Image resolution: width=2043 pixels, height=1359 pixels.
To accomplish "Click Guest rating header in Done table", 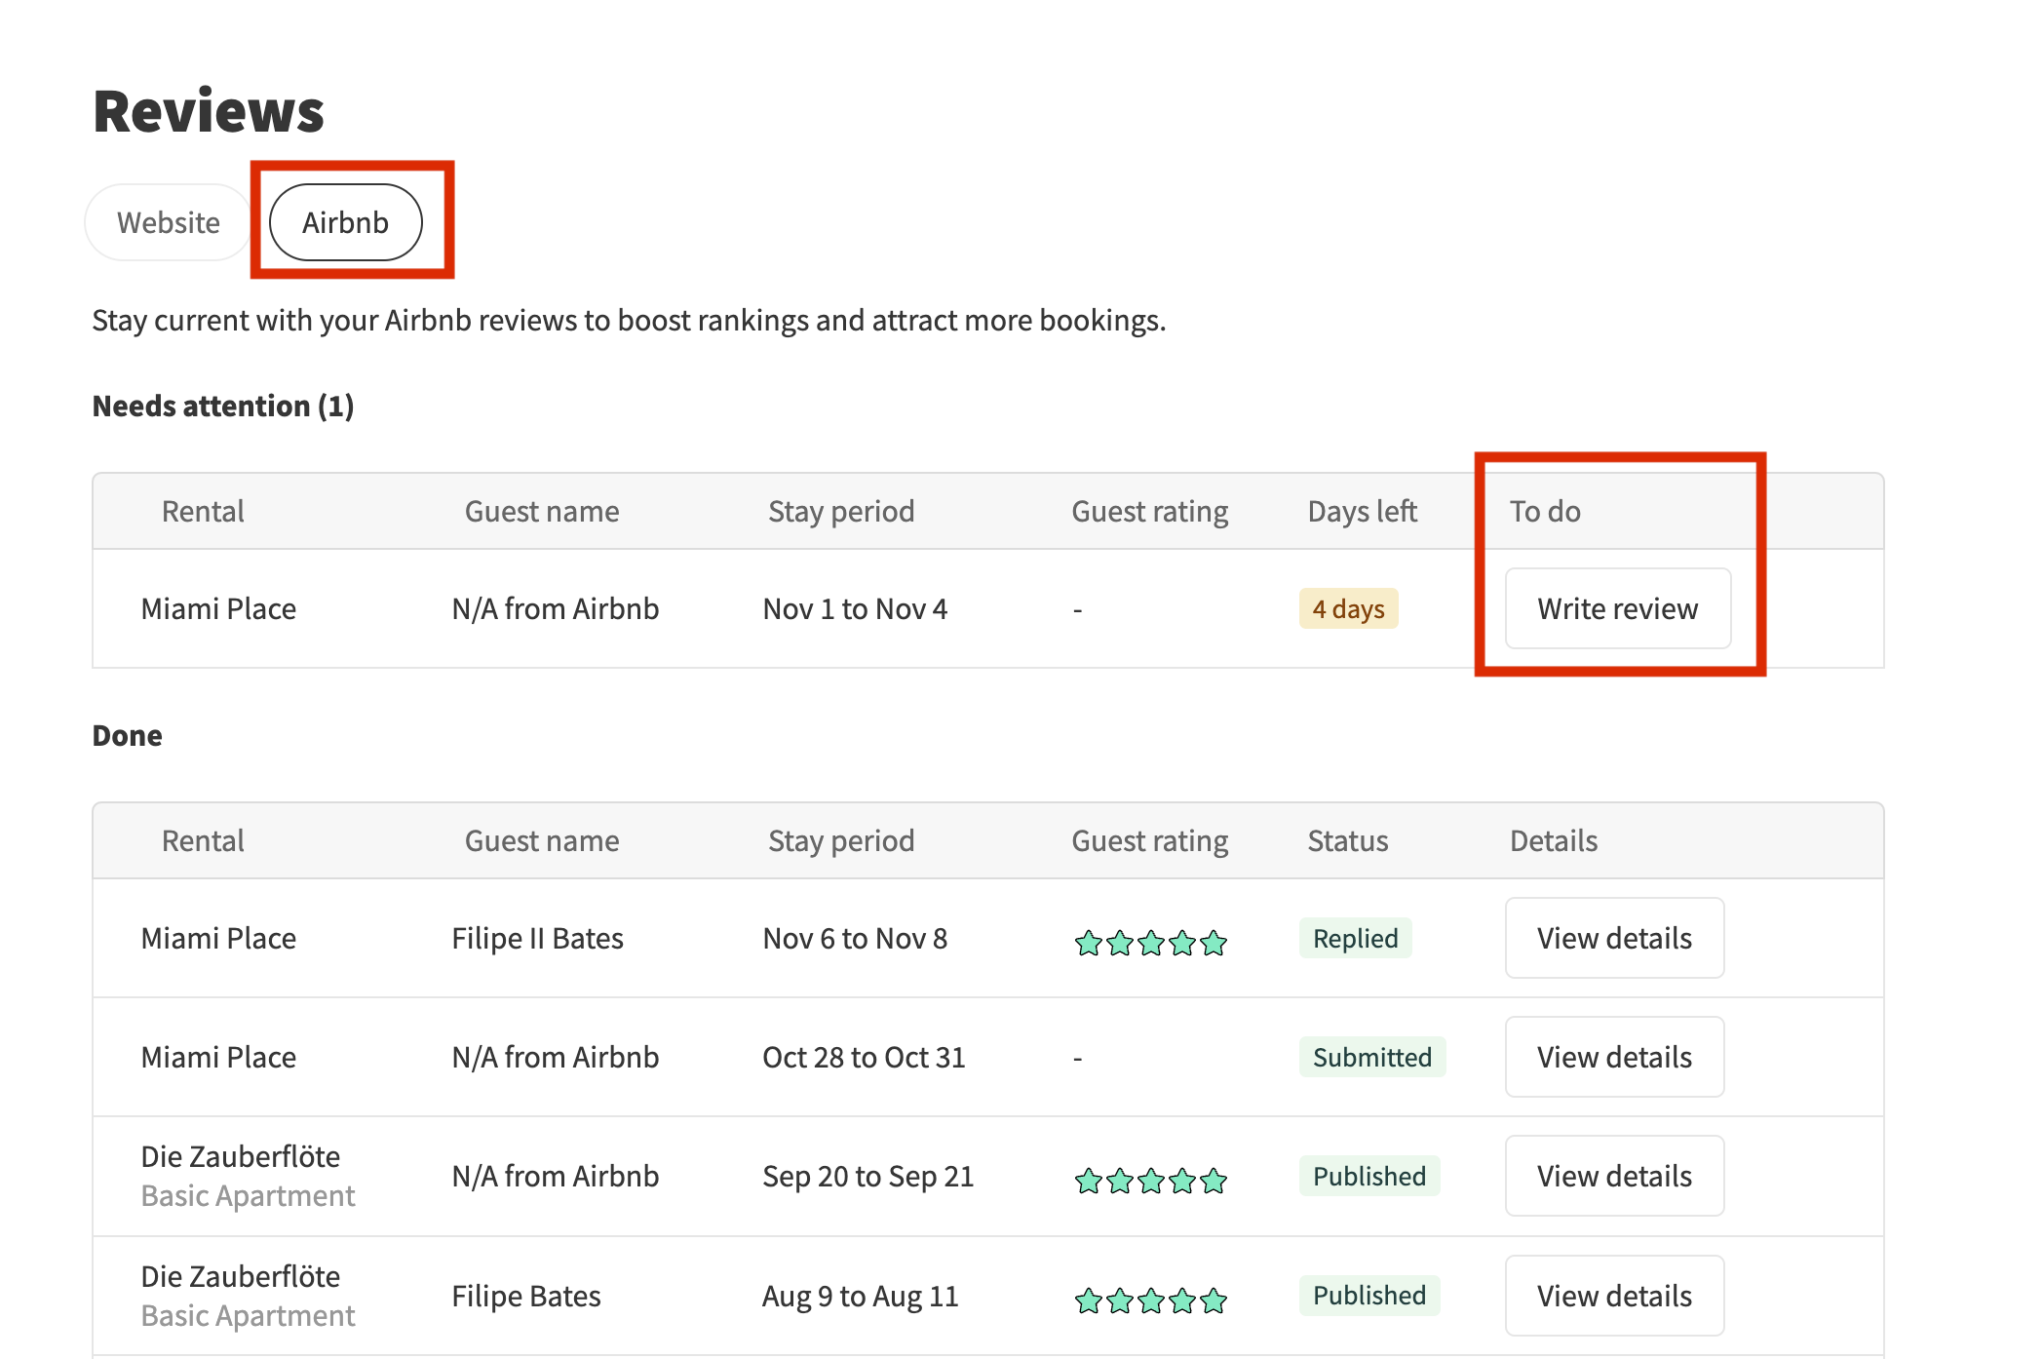I will pos(1150,840).
